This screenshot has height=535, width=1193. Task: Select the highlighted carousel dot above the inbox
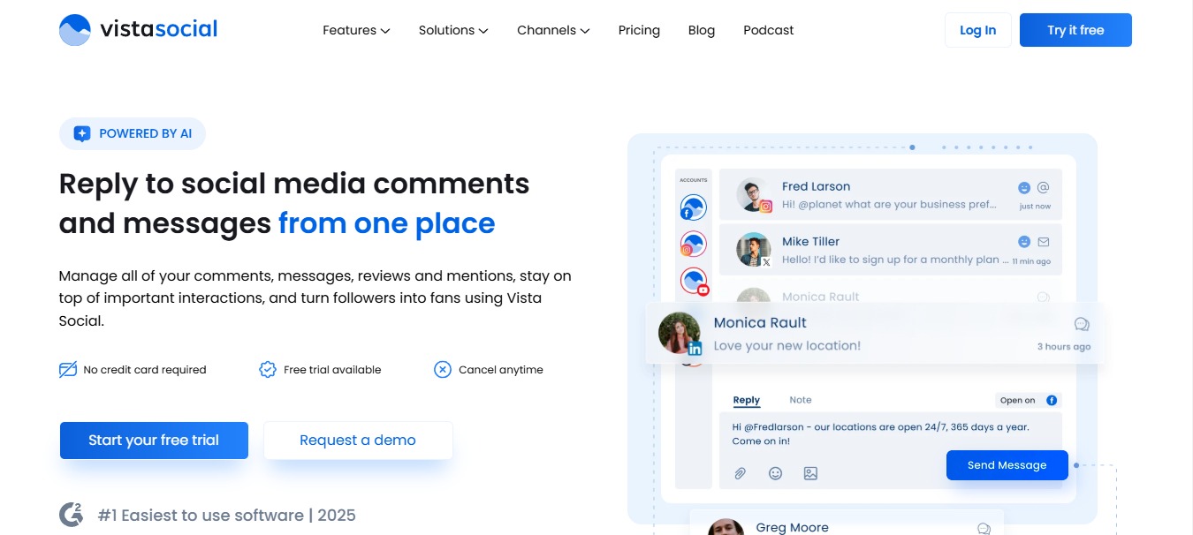(x=912, y=147)
